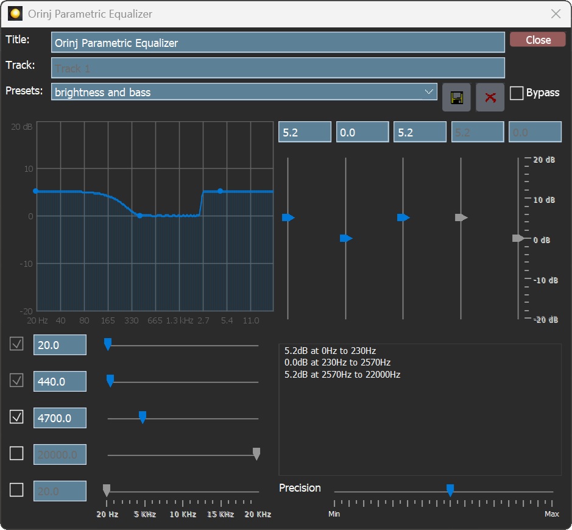Click the delete preset red X icon
The image size is (572, 530).
point(490,97)
